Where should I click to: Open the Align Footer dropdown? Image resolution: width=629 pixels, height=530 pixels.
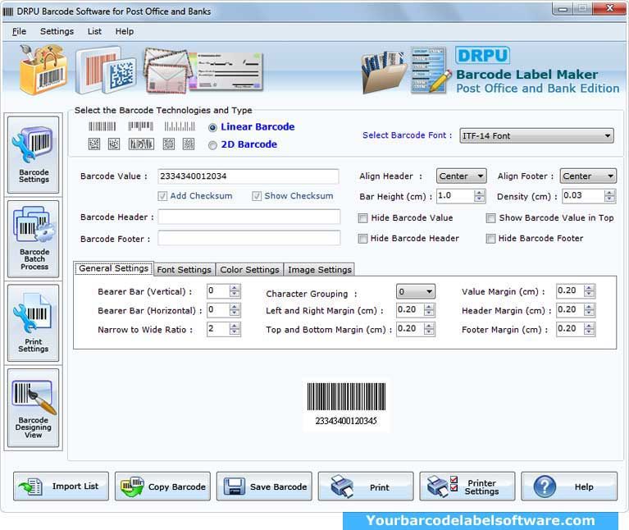[588, 176]
